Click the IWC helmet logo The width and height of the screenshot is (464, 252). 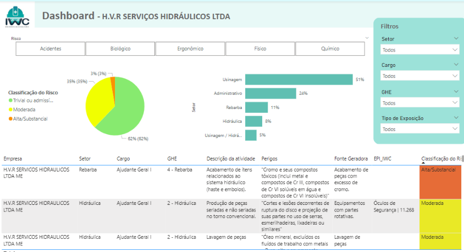coord(17,17)
